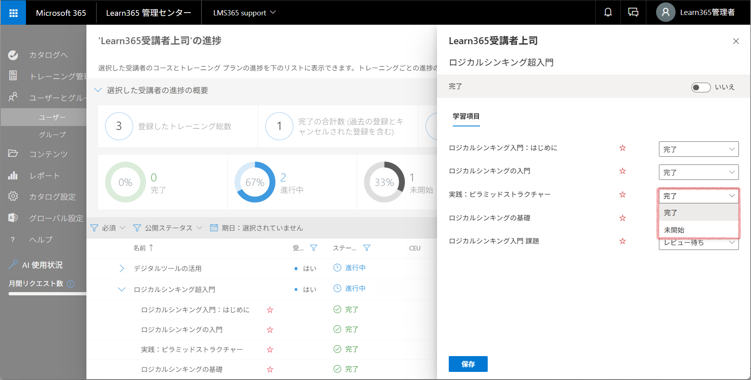Click the AI 使用状況 sparkle icon

13,264
